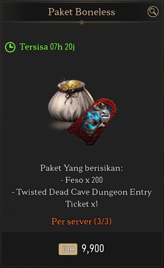Image resolution: width=164 pixels, height=268 pixels.
Task: Select the Feso coin bag image
Action: coord(71,101)
